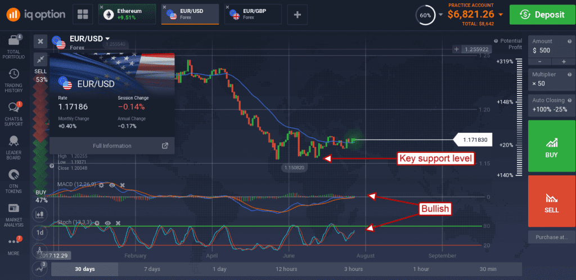
Task: Click the MACD (12,26,9) indicator label
Action: [76, 184]
